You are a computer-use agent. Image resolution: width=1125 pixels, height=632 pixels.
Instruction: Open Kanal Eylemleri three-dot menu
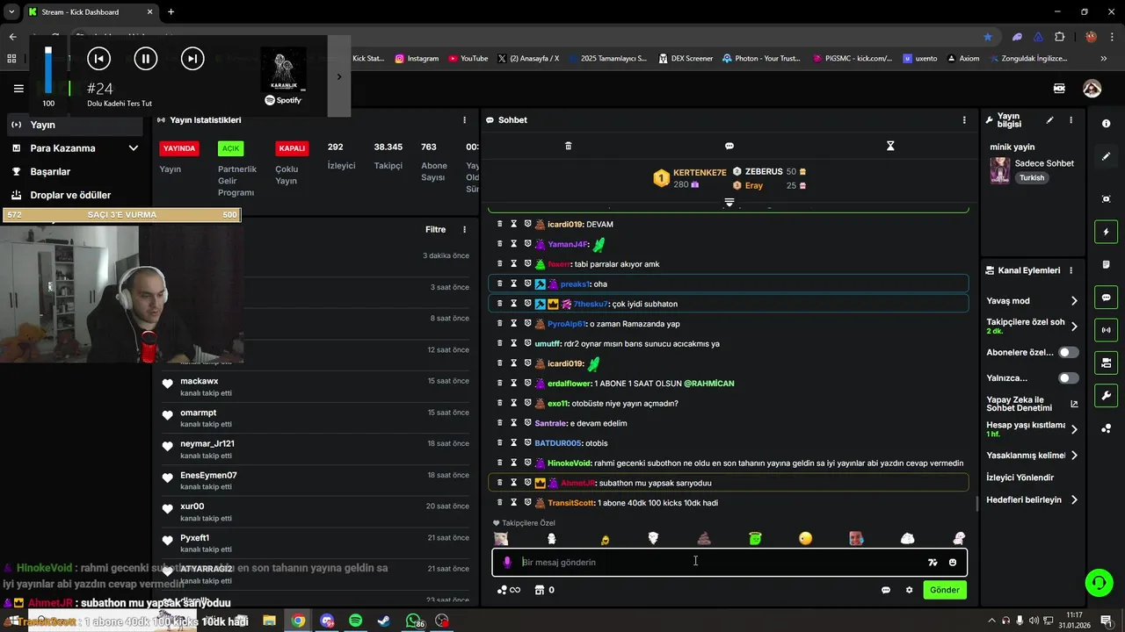[1071, 270]
